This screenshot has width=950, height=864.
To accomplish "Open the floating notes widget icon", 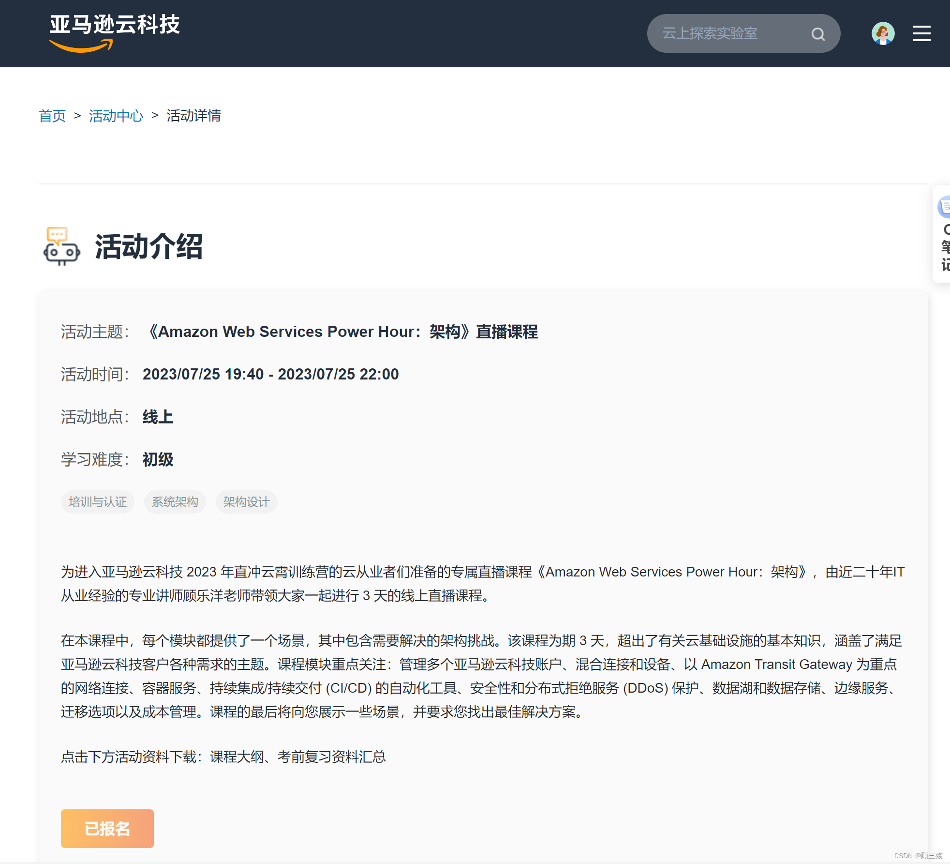I will coord(944,207).
